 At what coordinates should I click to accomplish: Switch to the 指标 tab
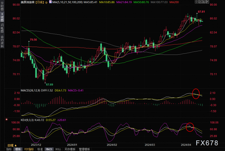click(x=9, y=149)
